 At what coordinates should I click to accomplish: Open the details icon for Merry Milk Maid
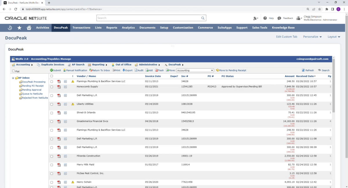pos(65,165)
